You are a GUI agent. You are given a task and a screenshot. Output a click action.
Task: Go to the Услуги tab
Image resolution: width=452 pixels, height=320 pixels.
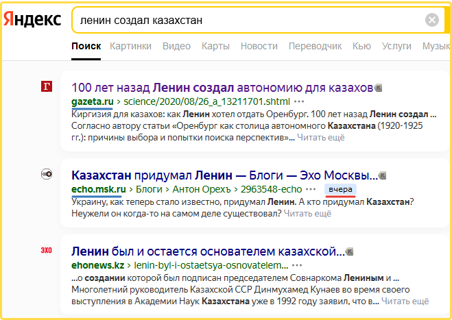pyautogui.click(x=396, y=46)
